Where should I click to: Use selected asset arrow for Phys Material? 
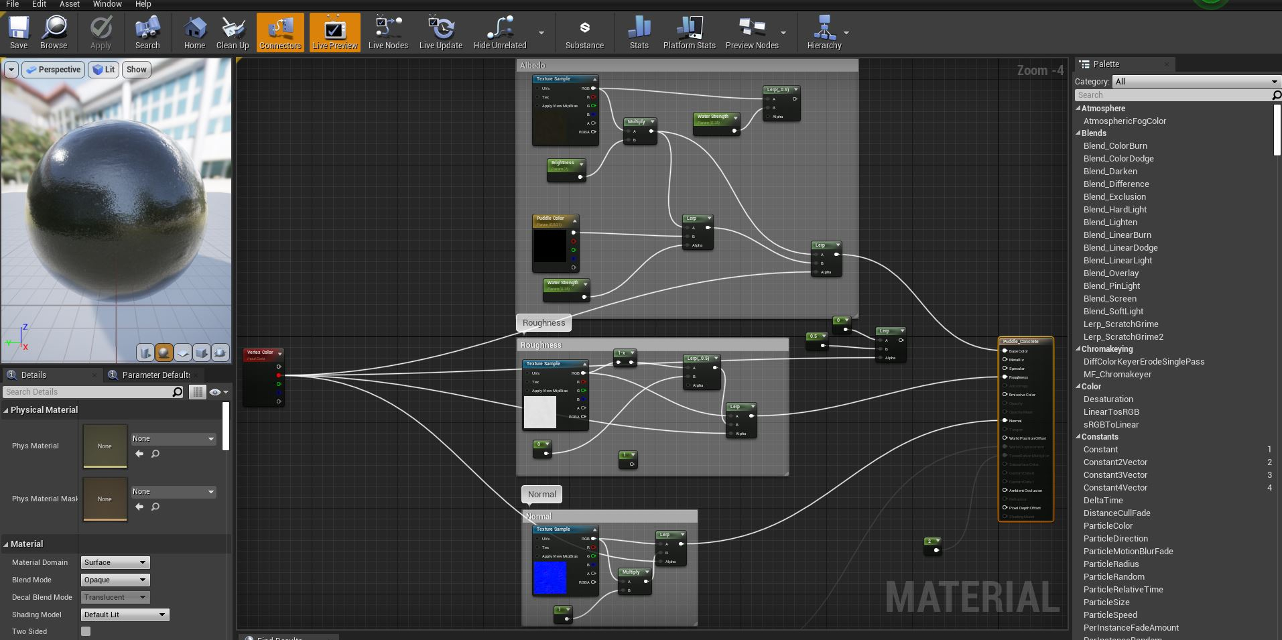(x=139, y=454)
